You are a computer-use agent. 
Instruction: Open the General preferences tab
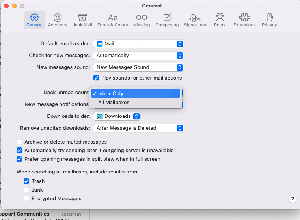tap(34, 20)
